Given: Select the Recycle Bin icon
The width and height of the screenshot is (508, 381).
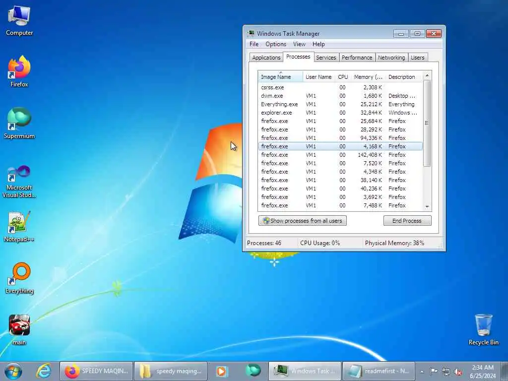Looking at the screenshot, I should click(x=483, y=329).
